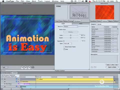120x90 pixels.
Task: Switch to the Inspector Timing tab
Action: coord(71,21)
